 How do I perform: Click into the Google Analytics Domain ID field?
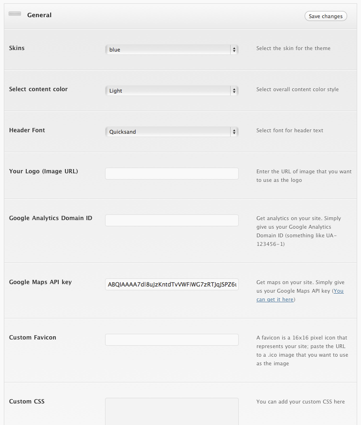pyautogui.click(x=171, y=220)
